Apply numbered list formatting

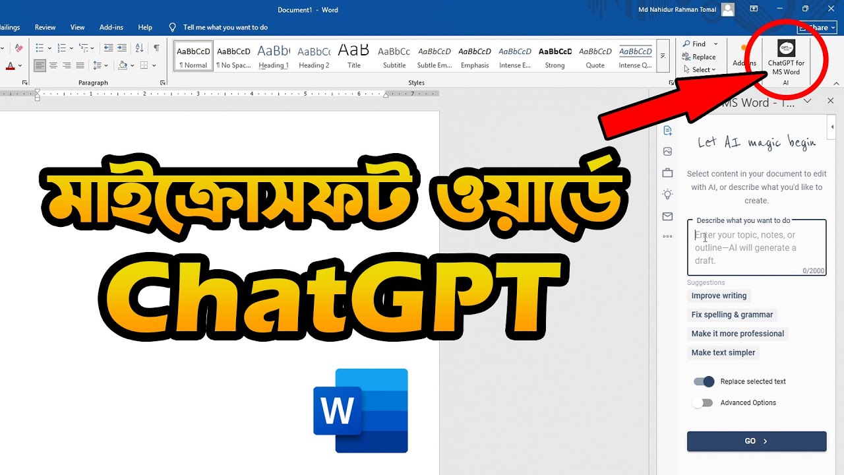(61, 47)
